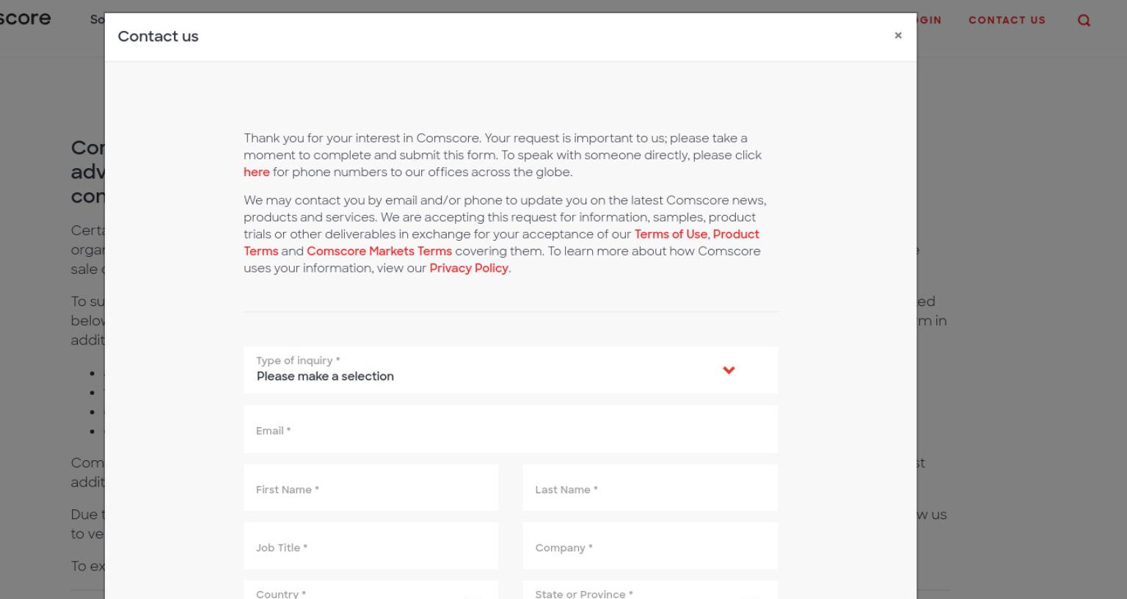Open the site search magnifier icon
The image size is (1127, 599).
coord(1084,21)
